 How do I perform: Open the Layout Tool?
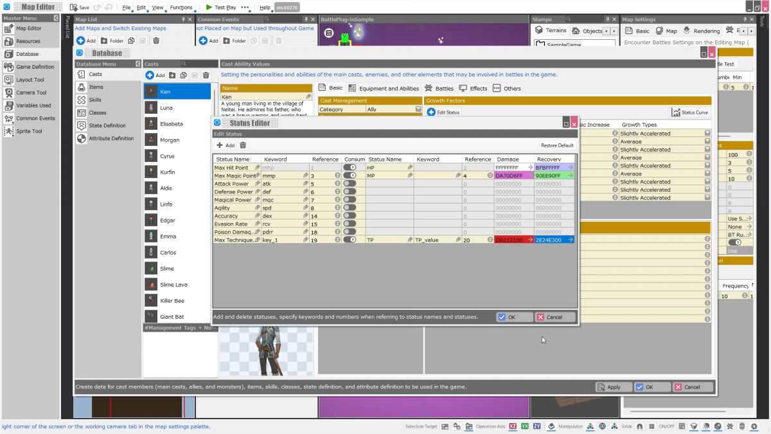coord(27,79)
